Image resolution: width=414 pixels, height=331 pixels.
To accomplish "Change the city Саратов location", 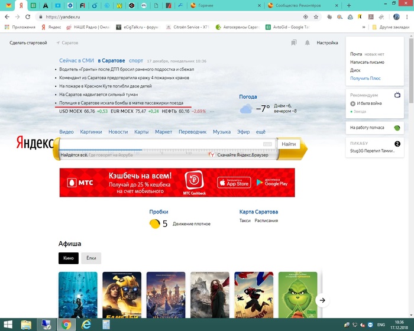I will pos(67,43).
